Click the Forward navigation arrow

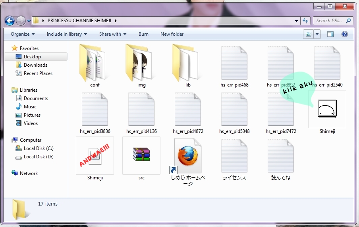(x=21, y=21)
